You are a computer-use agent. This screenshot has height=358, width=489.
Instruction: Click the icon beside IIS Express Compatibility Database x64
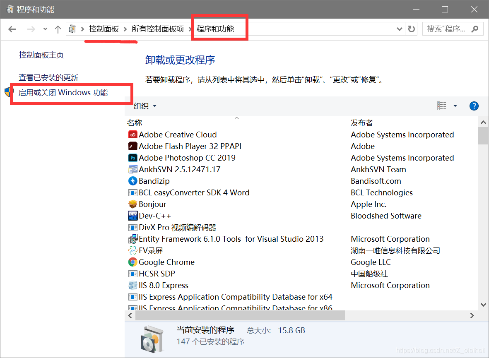point(133,297)
